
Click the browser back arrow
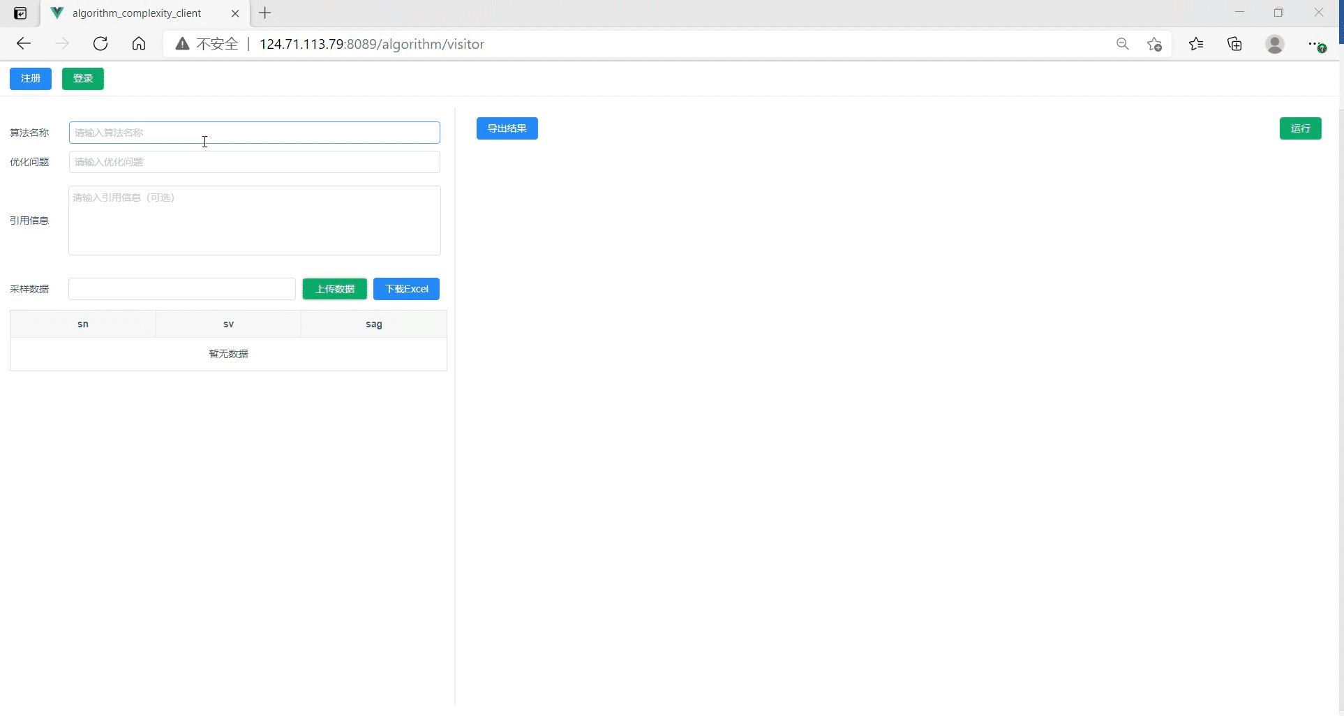point(24,44)
